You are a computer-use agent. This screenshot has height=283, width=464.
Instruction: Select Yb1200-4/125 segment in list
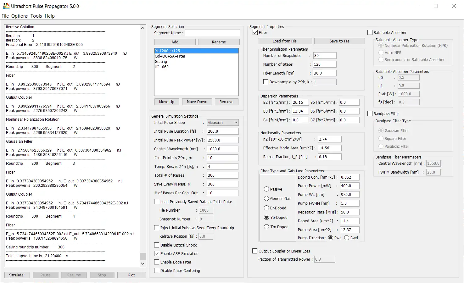coord(196,51)
